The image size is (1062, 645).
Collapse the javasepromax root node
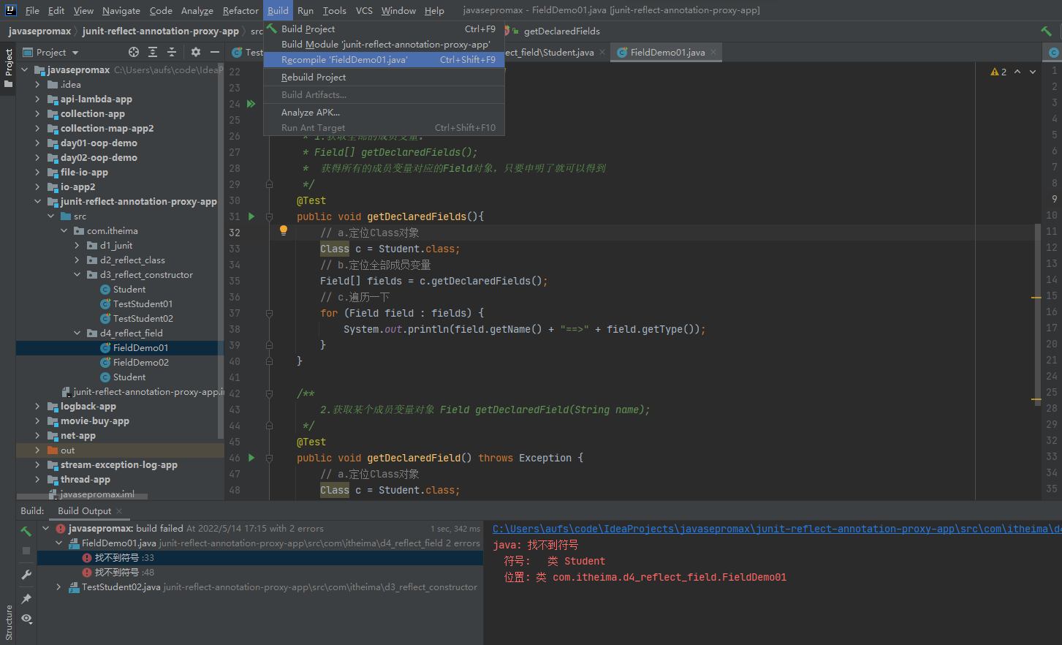click(25, 70)
